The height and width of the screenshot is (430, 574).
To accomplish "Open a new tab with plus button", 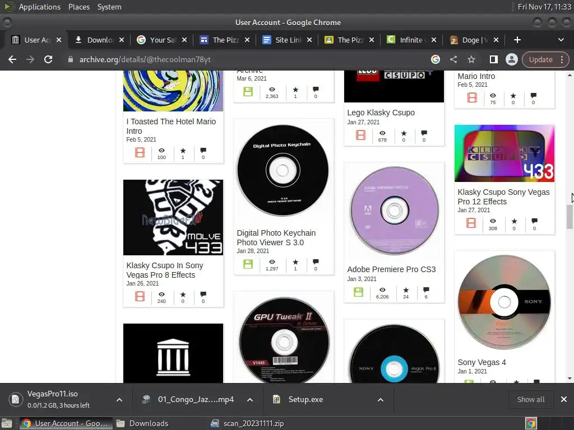I will (517, 40).
